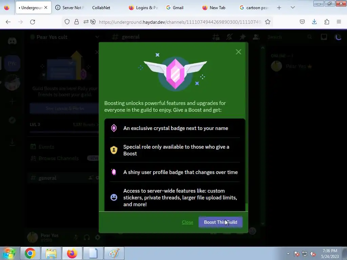347x260 pixels.
Task: Bookmark this page with the star icon
Action: point(268,22)
